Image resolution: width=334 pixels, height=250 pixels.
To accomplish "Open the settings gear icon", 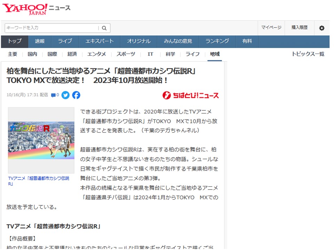I will click(x=321, y=28).
